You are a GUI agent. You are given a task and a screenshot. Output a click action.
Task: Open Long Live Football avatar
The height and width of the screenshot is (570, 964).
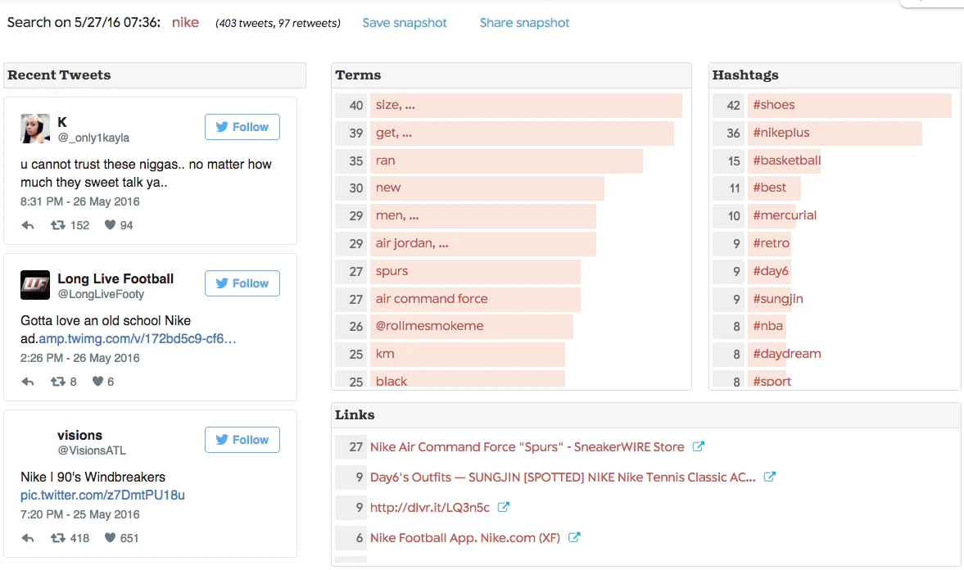(x=35, y=285)
